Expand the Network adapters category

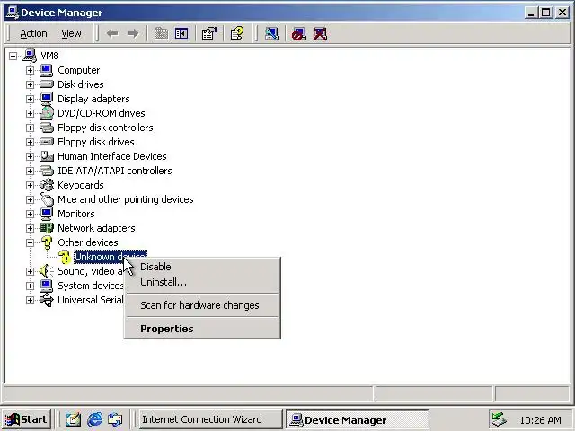pos(30,228)
